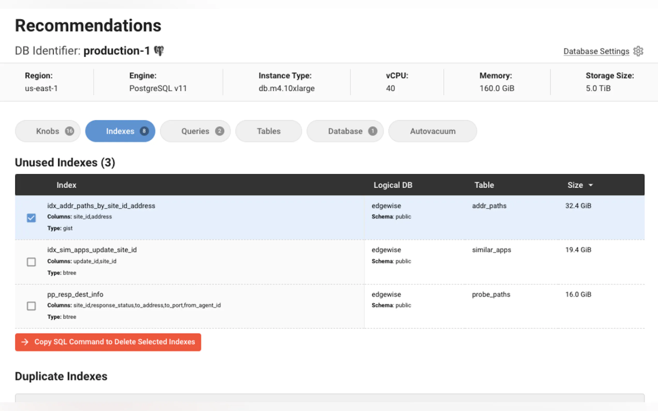Open the Database Settings link

(x=596, y=51)
